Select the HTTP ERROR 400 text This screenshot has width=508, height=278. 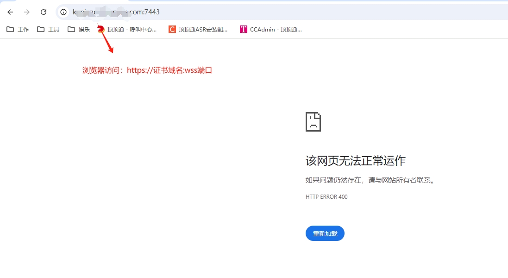click(x=326, y=196)
